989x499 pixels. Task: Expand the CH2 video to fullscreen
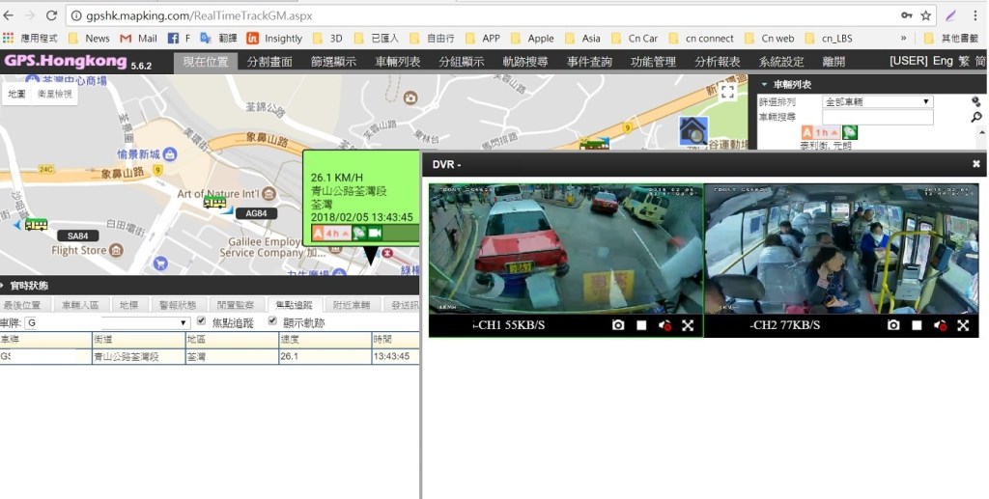pos(963,325)
